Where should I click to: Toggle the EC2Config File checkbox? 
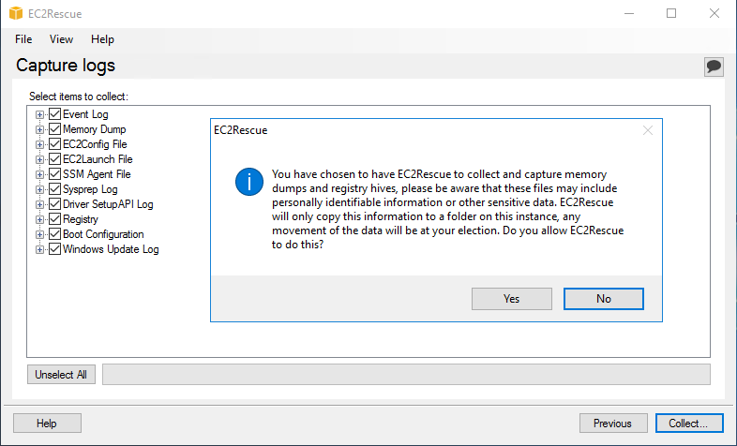click(55, 144)
